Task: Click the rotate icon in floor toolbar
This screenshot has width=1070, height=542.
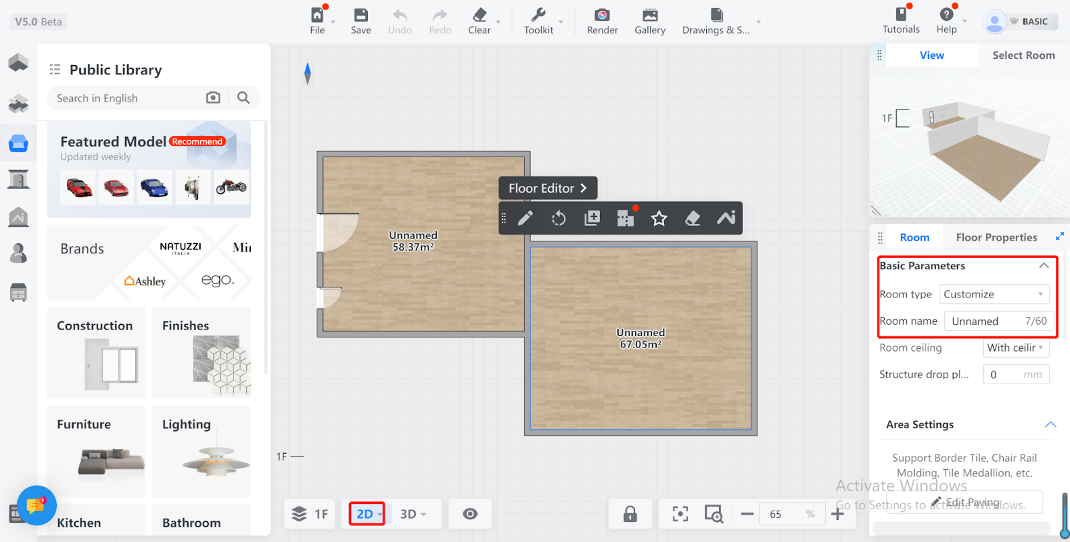Action: (558, 219)
